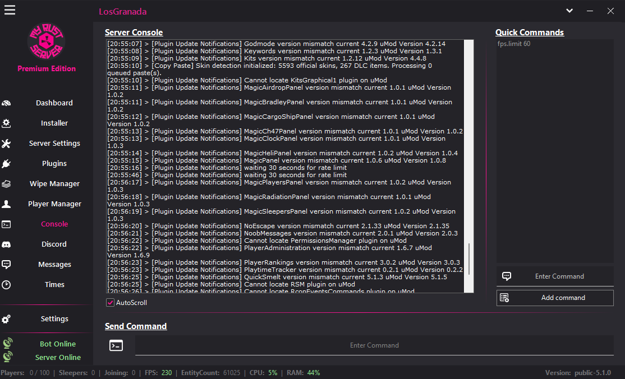Click the CPU 5% status entry
Image resolution: width=625 pixels, height=379 pixels.
264,373
